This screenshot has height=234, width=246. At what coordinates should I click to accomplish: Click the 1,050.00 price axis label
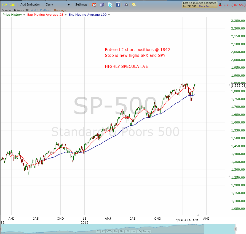click(x=238, y=209)
